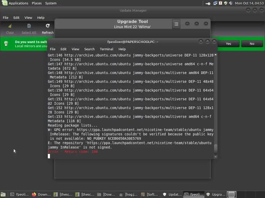Switch to the Firefox Down... taskbar entry
Screen dimensions: 265x198
point(41,194)
